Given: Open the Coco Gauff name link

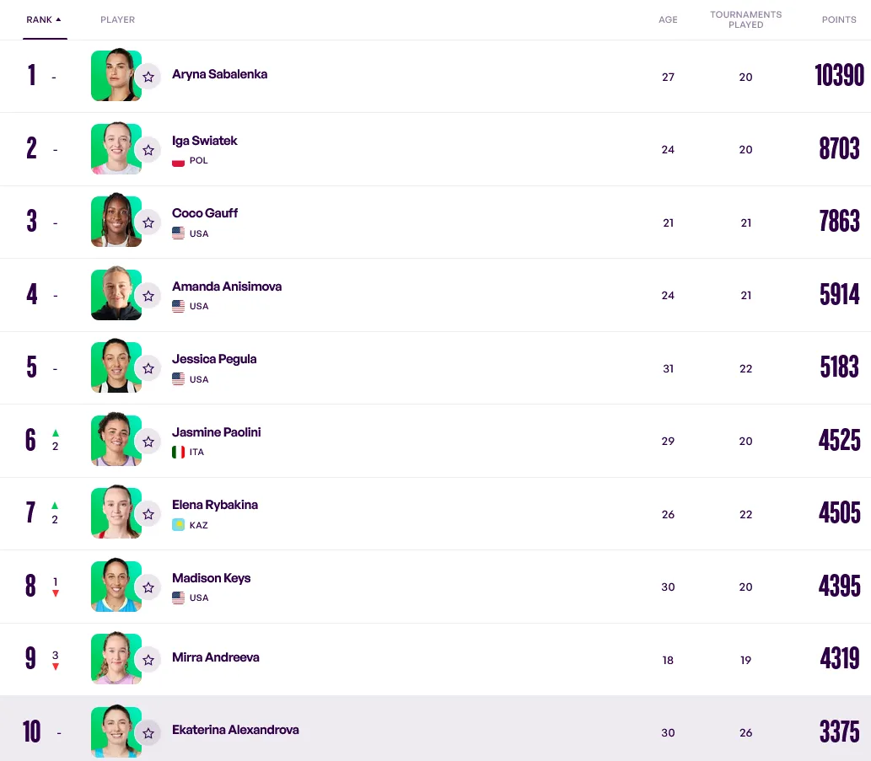Looking at the screenshot, I should tap(205, 213).
